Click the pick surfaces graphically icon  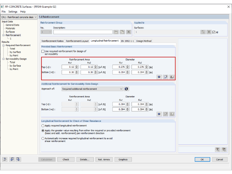(203, 32)
